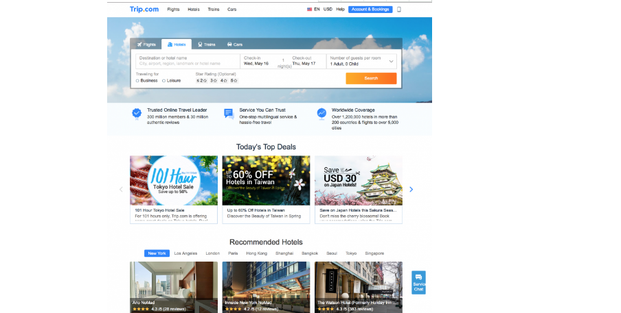Open the 101 Hour Tokyo Hotel Sale banner
Screen dimensions: 621x313
(x=174, y=180)
